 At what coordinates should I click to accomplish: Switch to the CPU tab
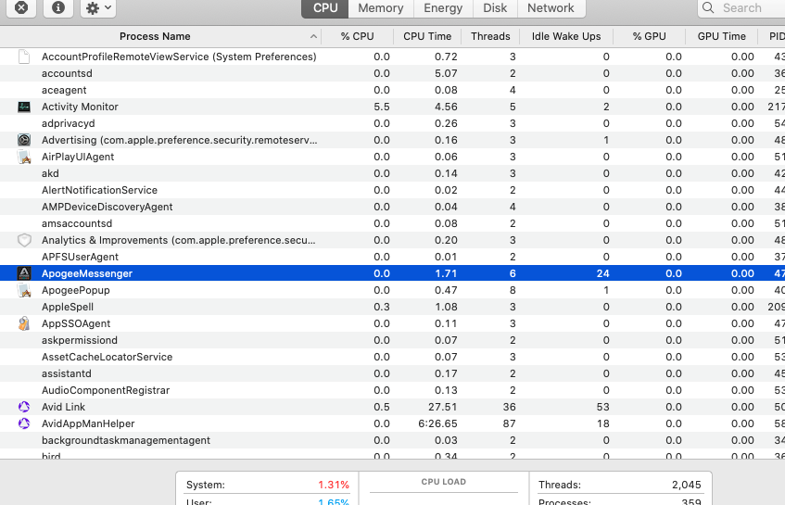pos(325,8)
